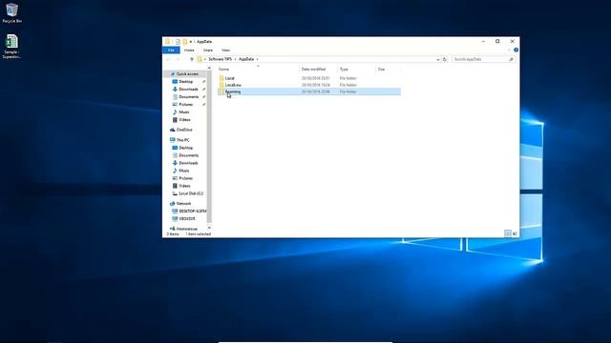
Task: Open the Customize Quick Access Toolbar arrow
Action: pos(191,42)
